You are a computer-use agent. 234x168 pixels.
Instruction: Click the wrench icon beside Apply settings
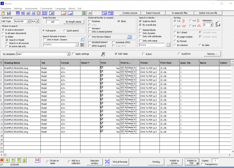103,54
